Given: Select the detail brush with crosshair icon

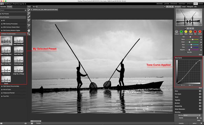Looking at the screenshot, I should 29,17.
